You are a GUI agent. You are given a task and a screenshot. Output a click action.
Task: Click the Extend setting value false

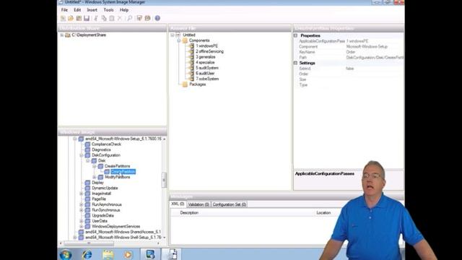click(349, 69)
